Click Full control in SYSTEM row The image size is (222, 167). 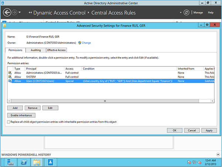(x=72, y=77)
